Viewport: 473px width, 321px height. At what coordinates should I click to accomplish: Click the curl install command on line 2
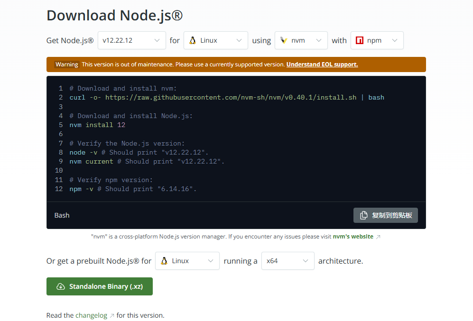(x=227, y=98)
